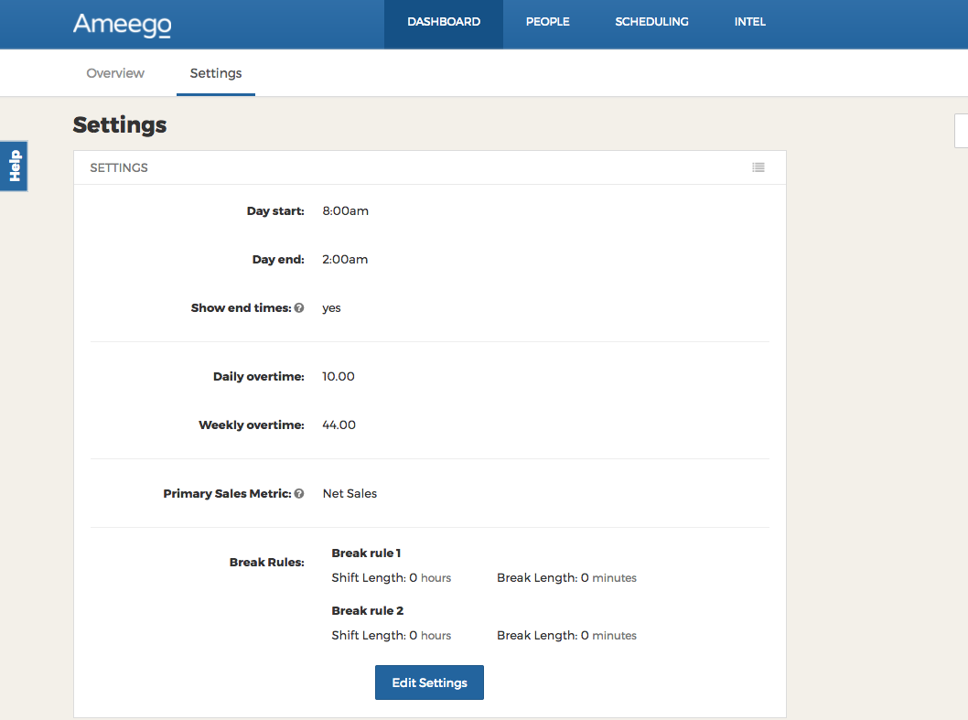Select the Weekly overtime value 44.00
Screen dimensions: 968x720
(339, 425)
